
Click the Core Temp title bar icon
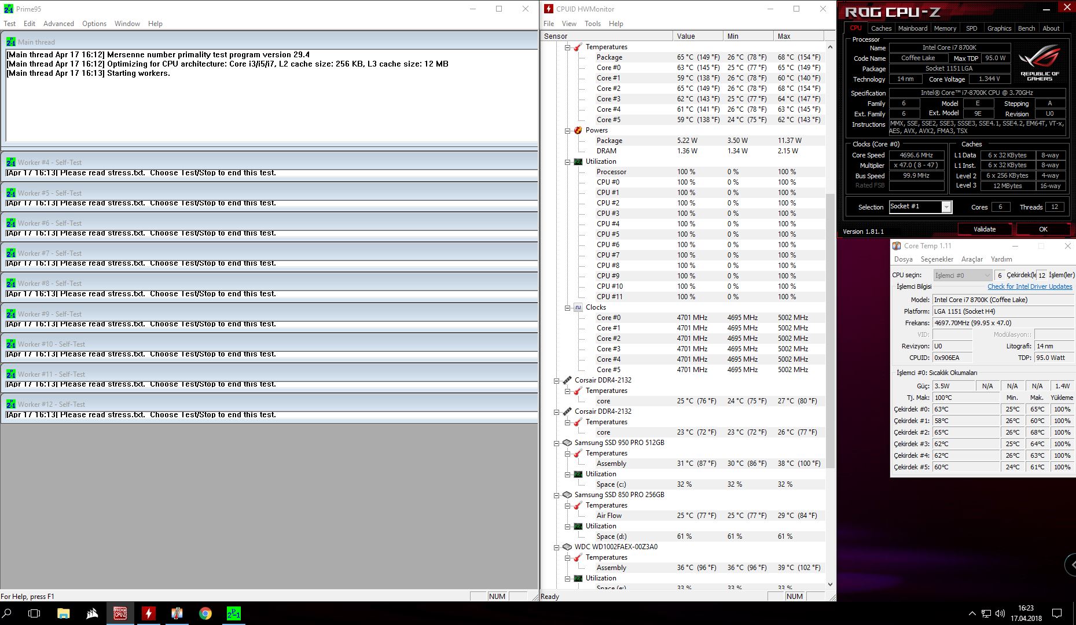click(897, 246)
